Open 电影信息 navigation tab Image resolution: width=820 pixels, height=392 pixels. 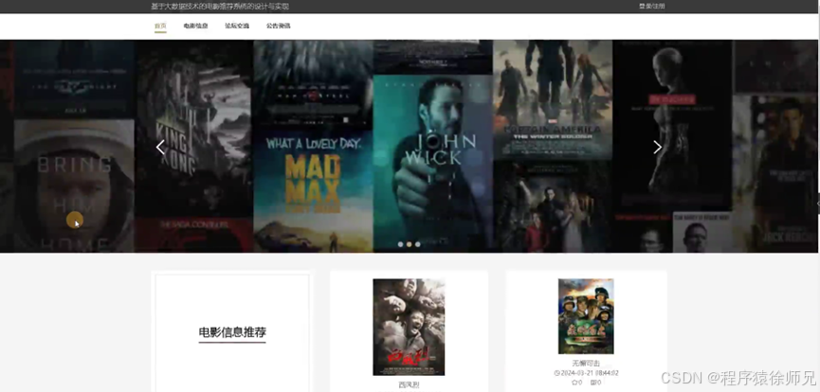(195, 26)
